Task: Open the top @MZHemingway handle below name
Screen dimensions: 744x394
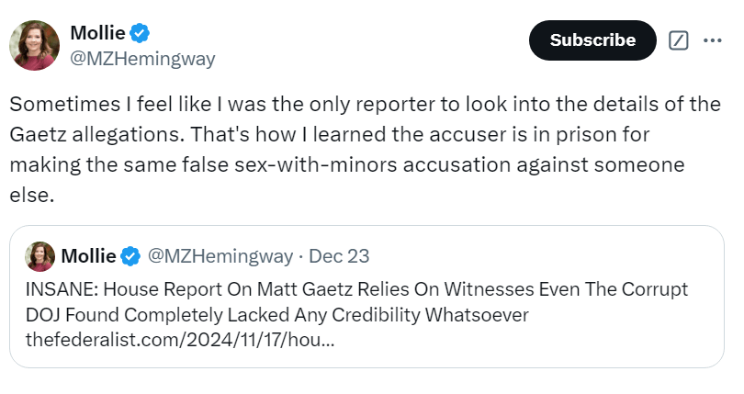Action: pyautogui.click(x=142, y=59)
